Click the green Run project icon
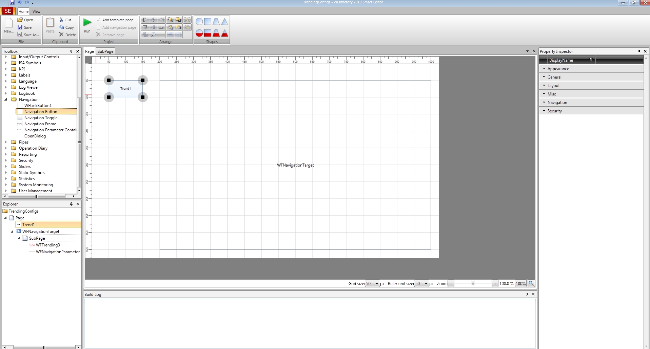Viewport: 650px width, 349px height. pos(87,23)
